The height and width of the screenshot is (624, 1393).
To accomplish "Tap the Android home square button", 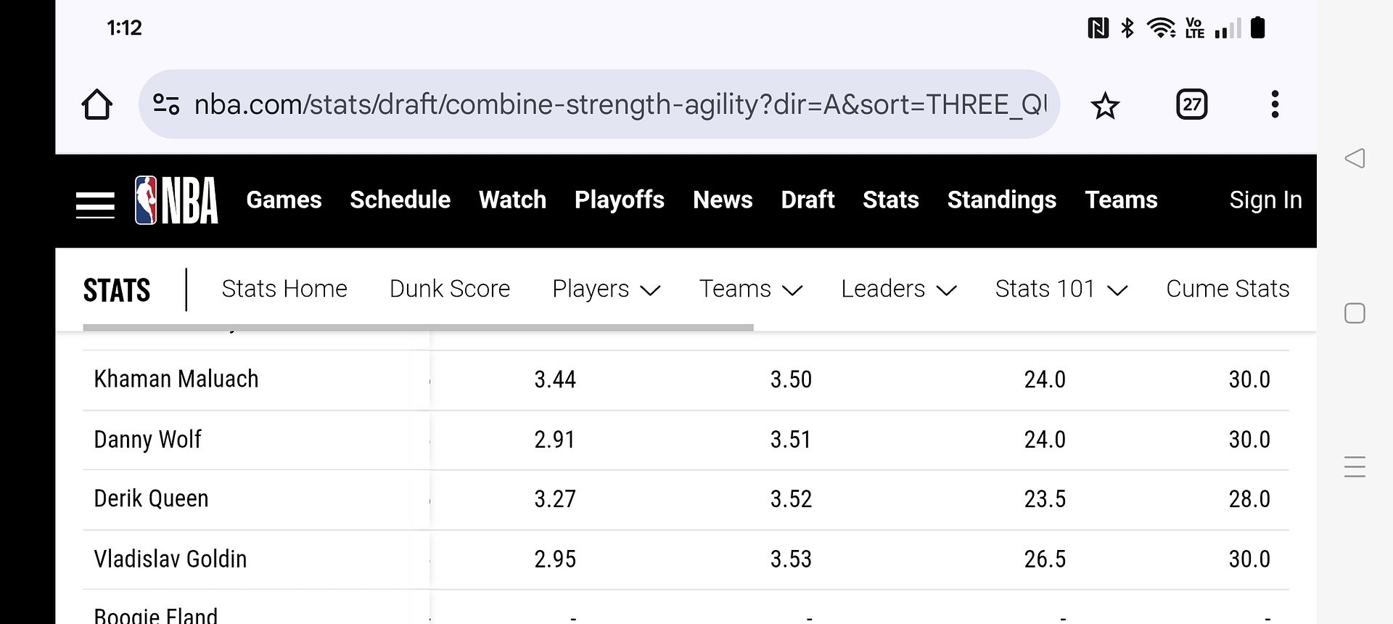I will coord(1355,313).
